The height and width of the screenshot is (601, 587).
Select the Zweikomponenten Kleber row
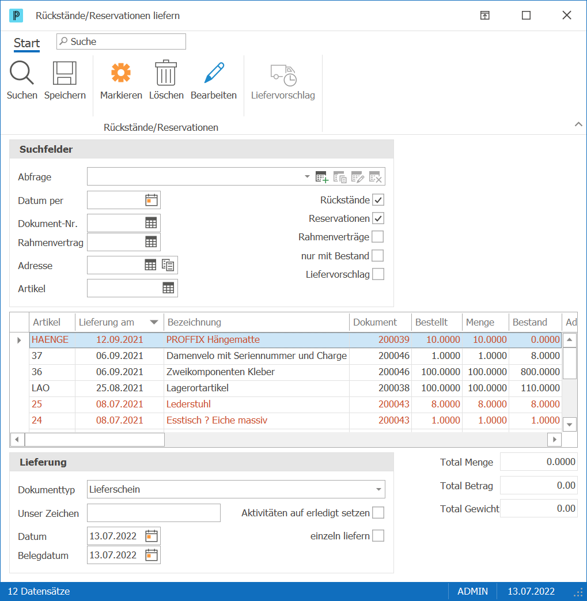[296, 372]
